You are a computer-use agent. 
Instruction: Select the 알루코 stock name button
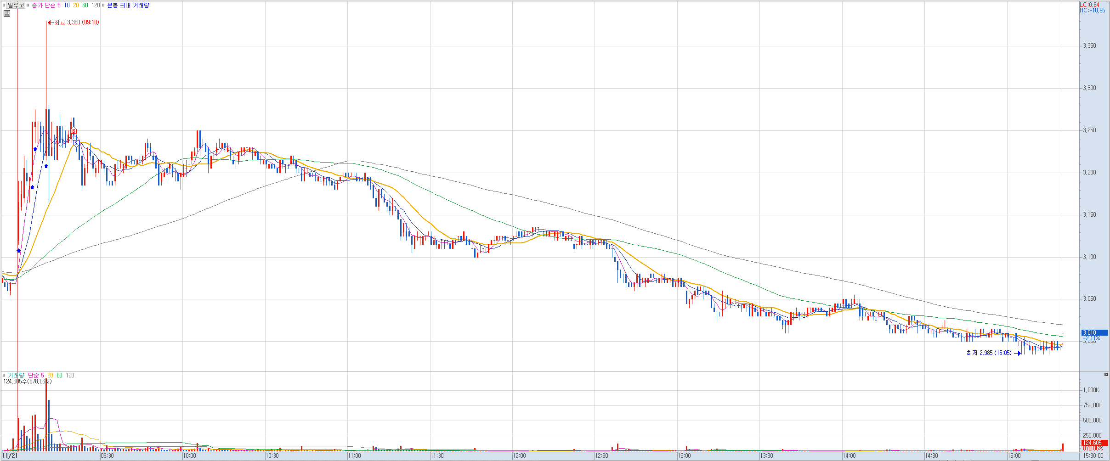[16, 6]
